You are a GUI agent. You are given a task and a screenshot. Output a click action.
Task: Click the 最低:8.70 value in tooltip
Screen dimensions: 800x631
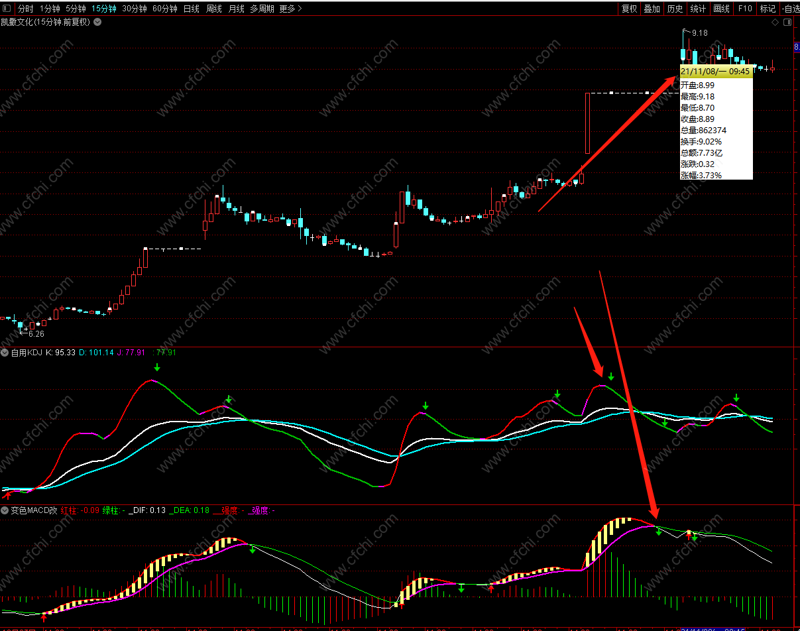pyautogui.click(x=697, y=107)
